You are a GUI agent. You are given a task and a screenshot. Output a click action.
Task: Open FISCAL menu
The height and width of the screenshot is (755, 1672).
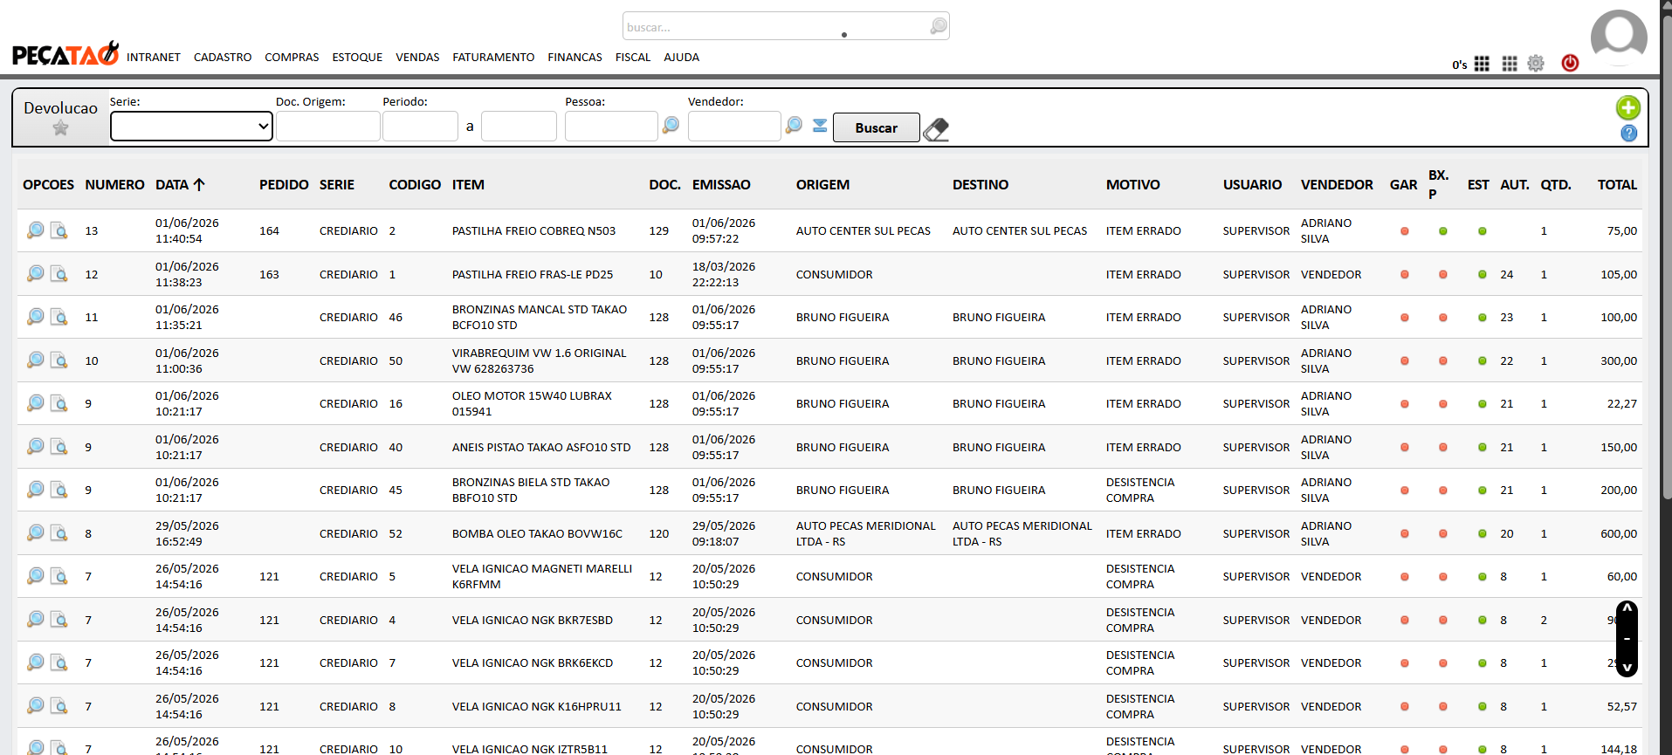(x=633, y=58)
